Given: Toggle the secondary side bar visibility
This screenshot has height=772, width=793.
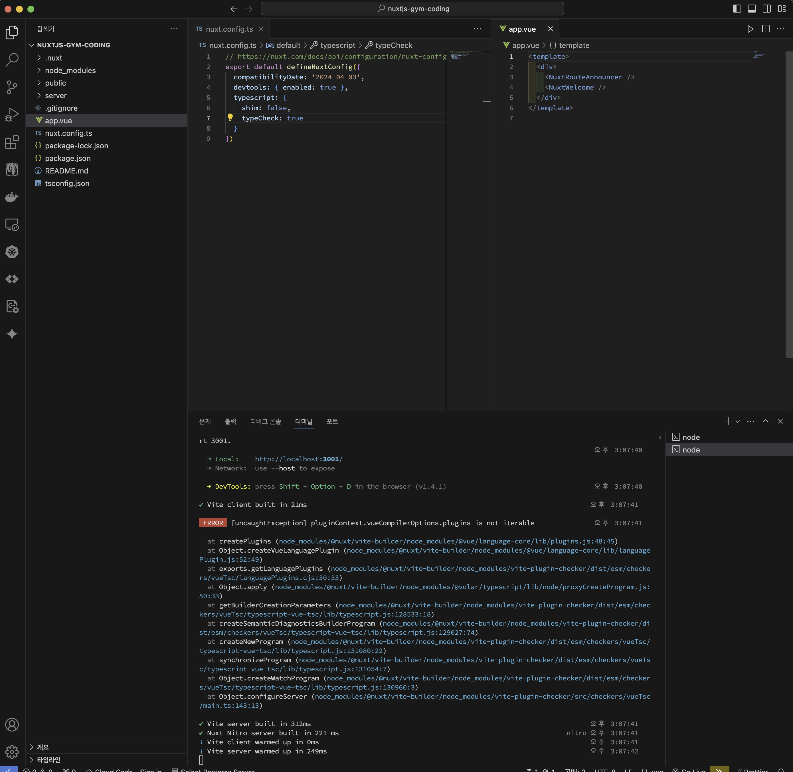Looking at the screenshot, I should [x=767, y=9].
